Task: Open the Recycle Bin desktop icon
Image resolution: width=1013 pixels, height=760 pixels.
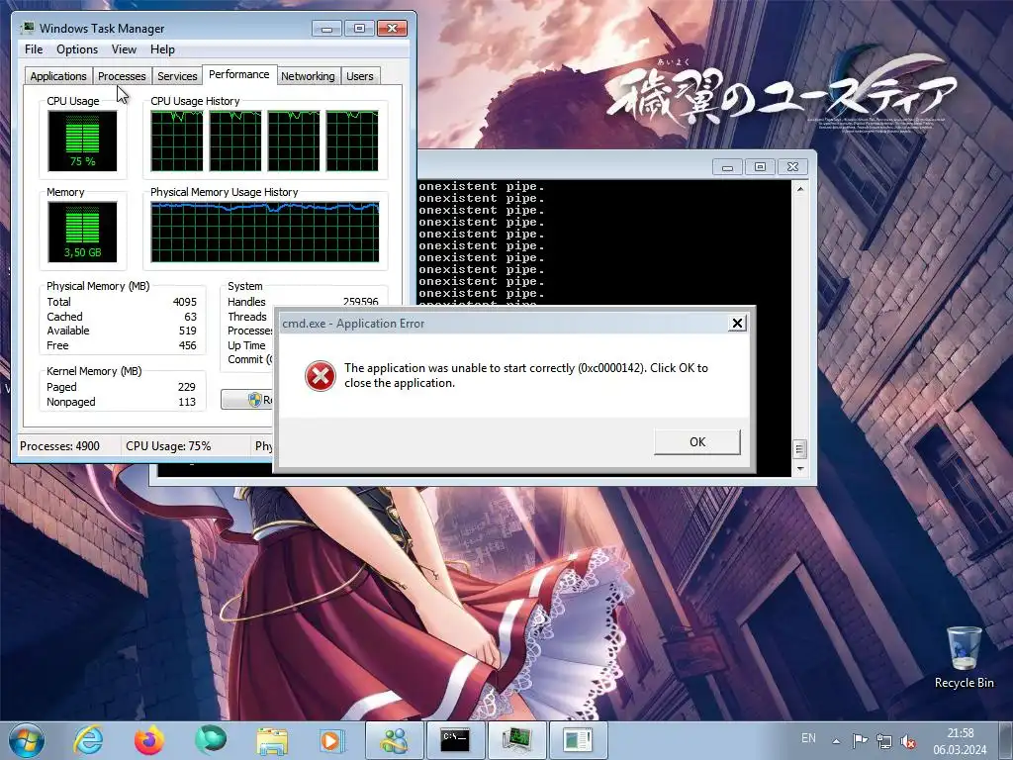Action: (964, 657)
